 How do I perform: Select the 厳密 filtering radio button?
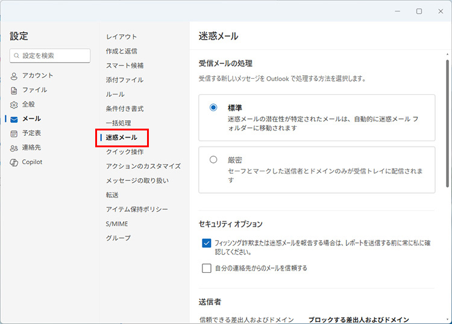pyautogui.click(x=213, y=160)
